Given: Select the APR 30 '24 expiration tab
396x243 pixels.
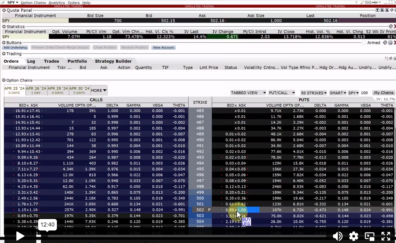Looking at the screenshot, I should (x=79, y=90).
